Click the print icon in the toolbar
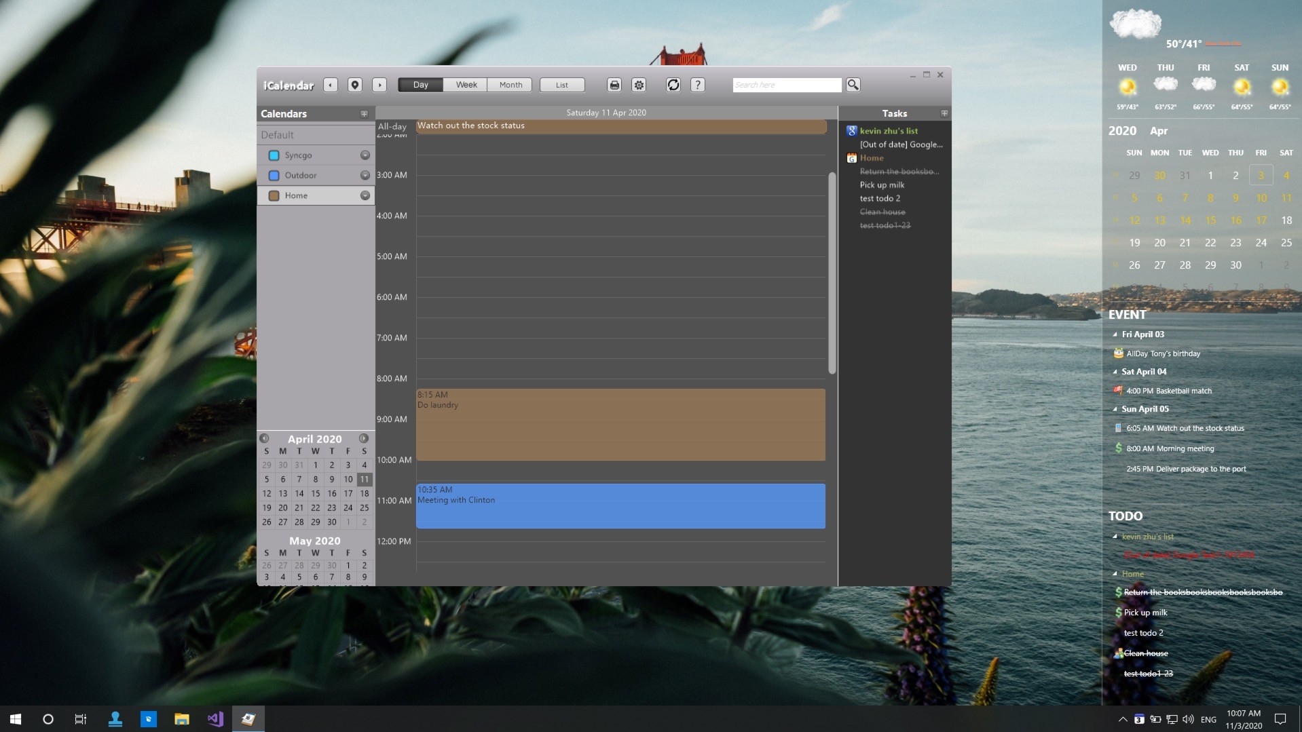Screen dimensions: 1302x732 613,85
